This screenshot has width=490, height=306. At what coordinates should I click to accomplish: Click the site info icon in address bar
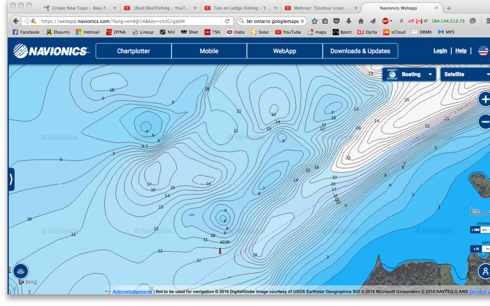point(27,21)
